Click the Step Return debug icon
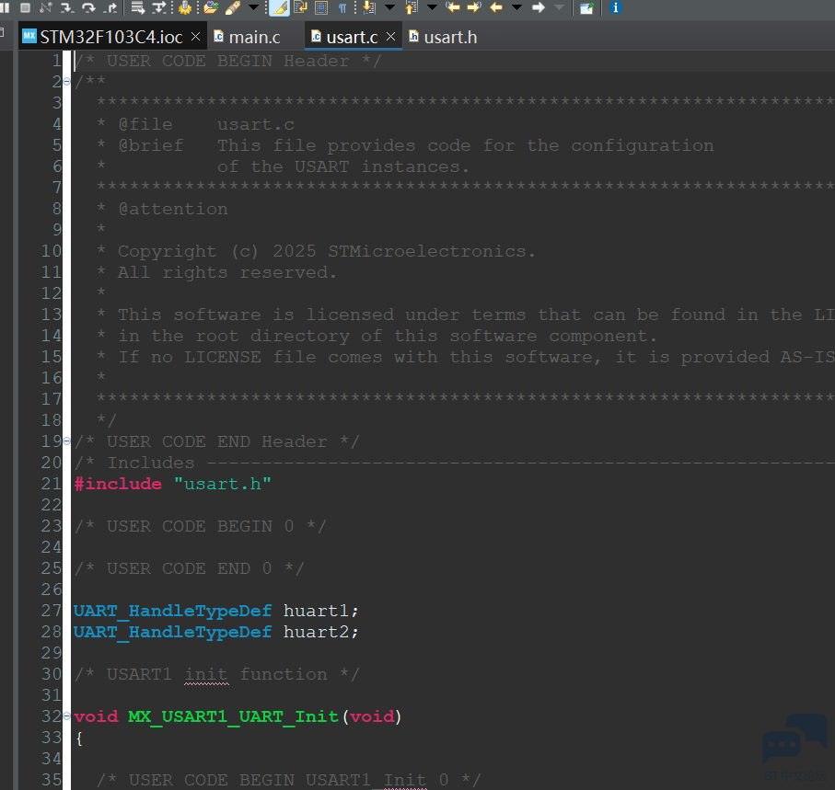This screenshot has width=835, height=790. tap(110, 7)
